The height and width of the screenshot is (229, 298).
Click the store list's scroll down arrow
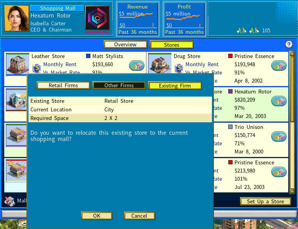coord(292,191)
